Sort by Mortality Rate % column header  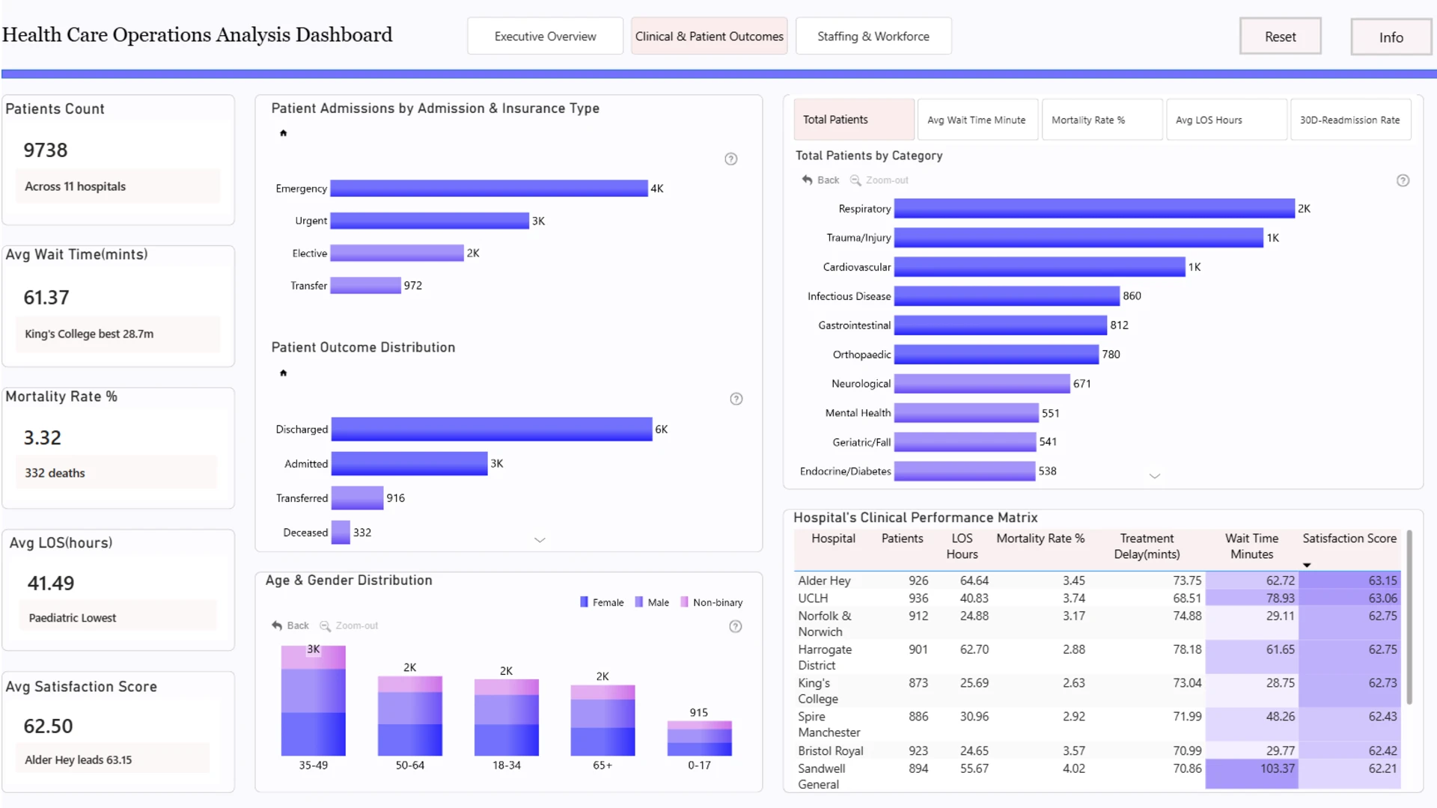1040,539
